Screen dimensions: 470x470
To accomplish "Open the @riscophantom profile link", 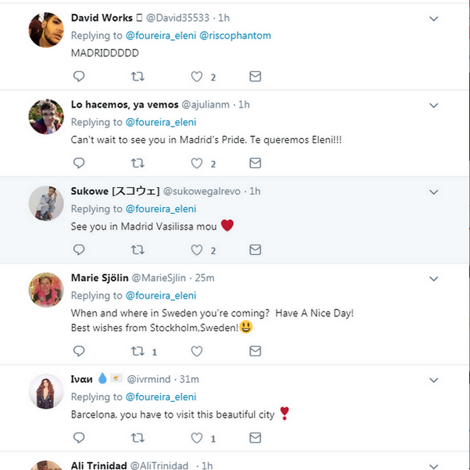I will point(235,36).
